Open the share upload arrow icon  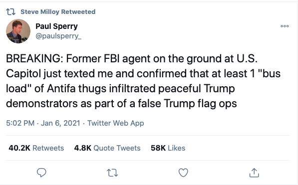(254, 173)
